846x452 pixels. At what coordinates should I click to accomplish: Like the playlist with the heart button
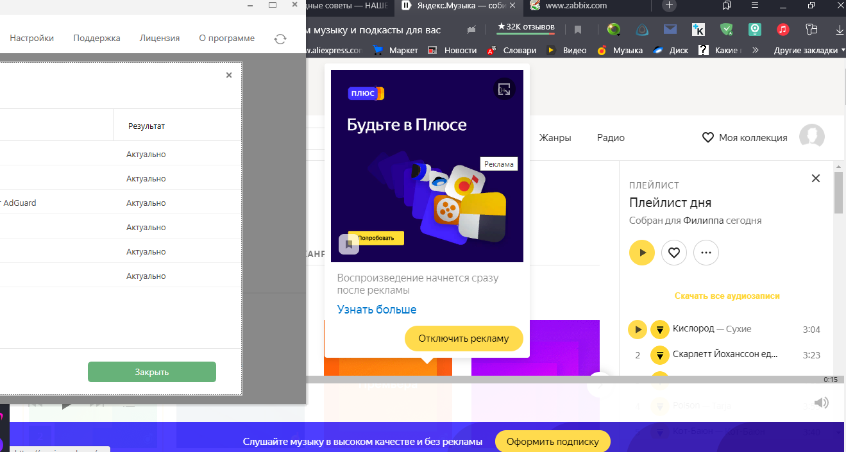pos(674,253)
